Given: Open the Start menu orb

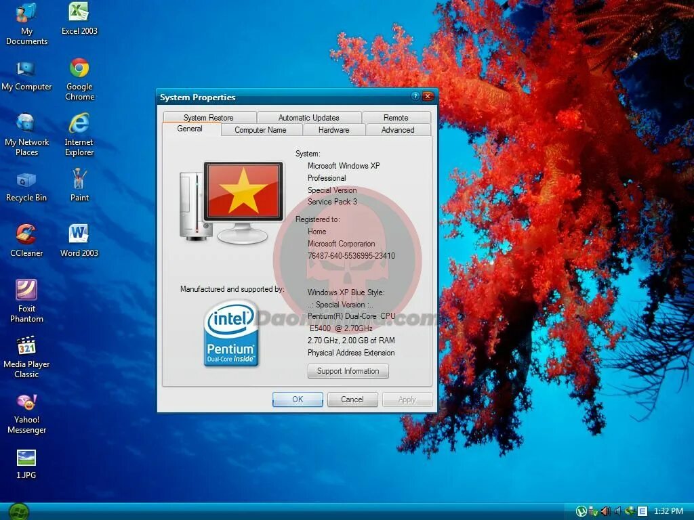Looking at the screenshot, I should (18, 512).
